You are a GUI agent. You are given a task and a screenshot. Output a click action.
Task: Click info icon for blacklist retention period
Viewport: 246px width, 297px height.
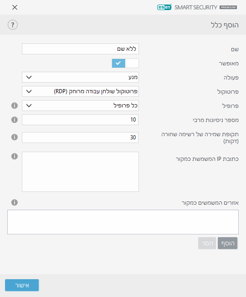click(15, 137)
